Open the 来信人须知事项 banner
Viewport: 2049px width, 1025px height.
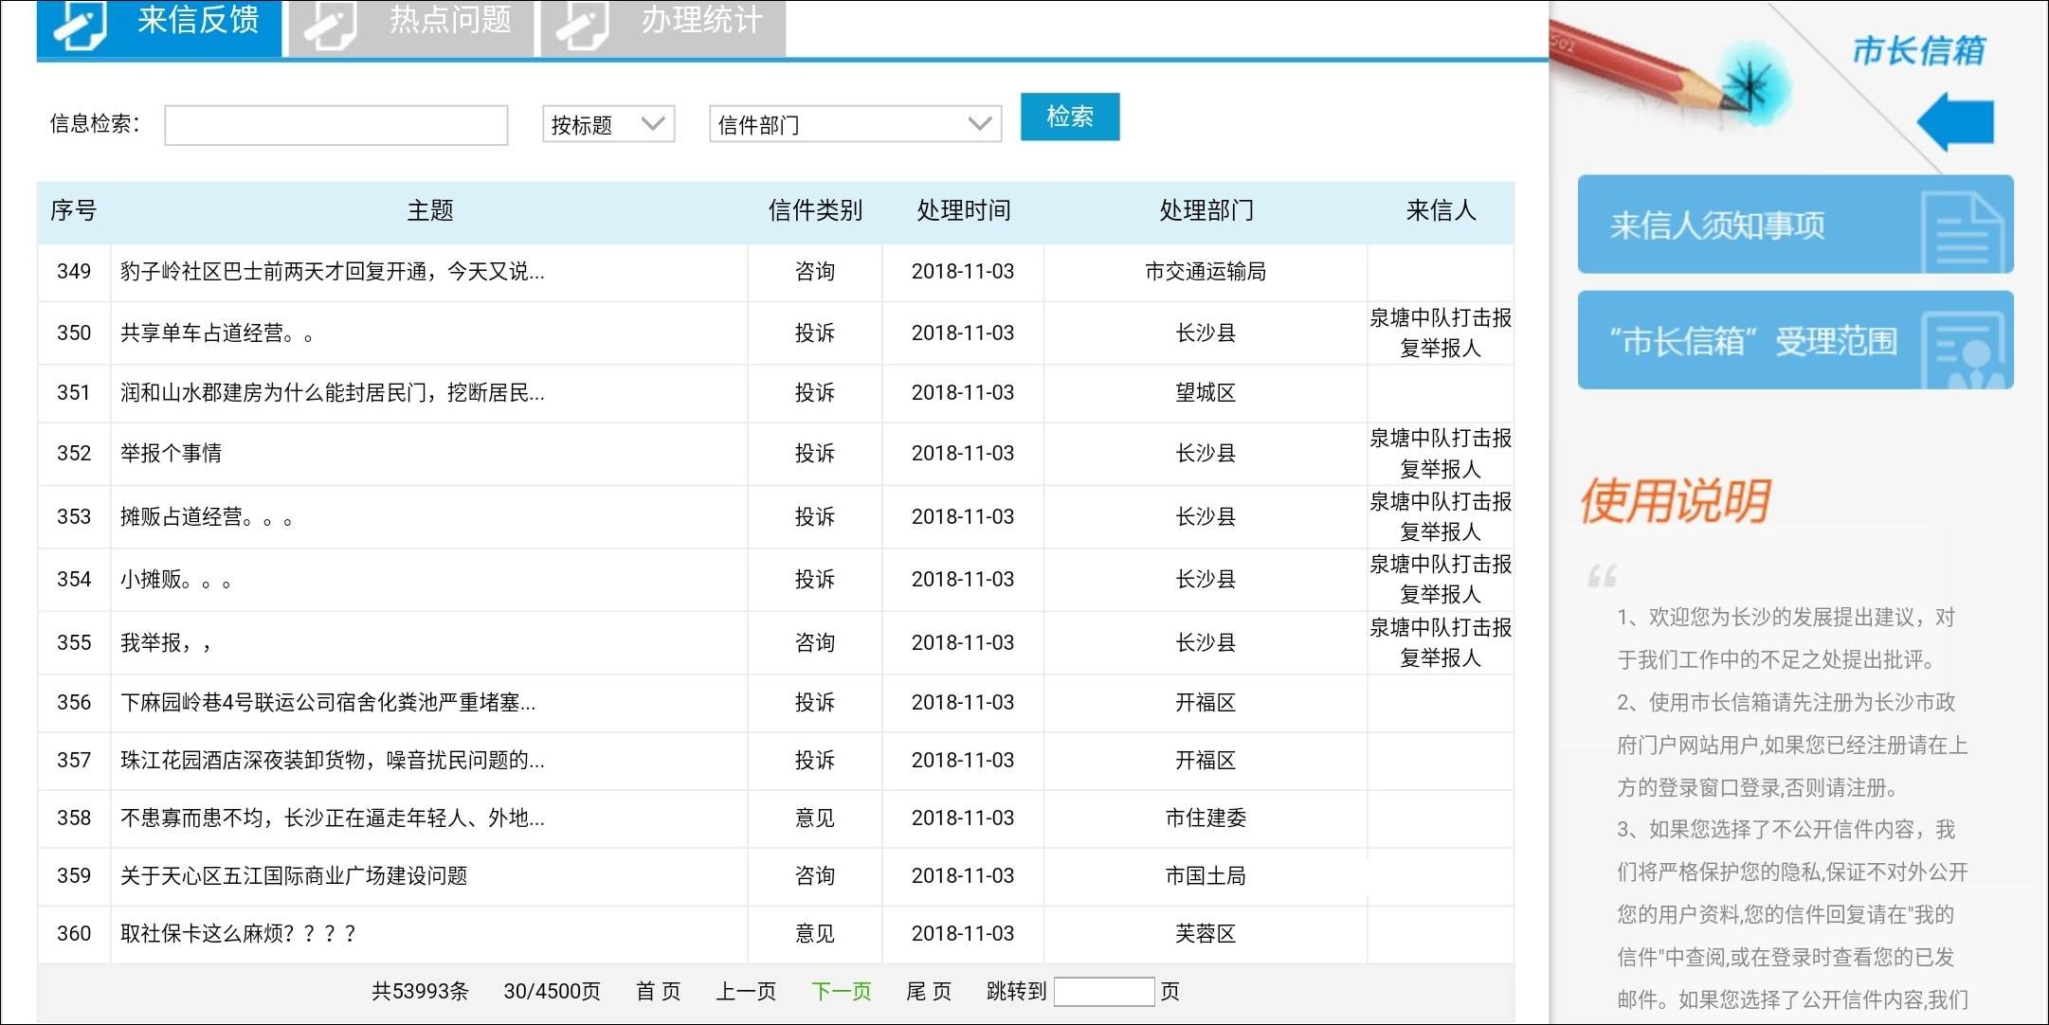(x=1717, y=225)
